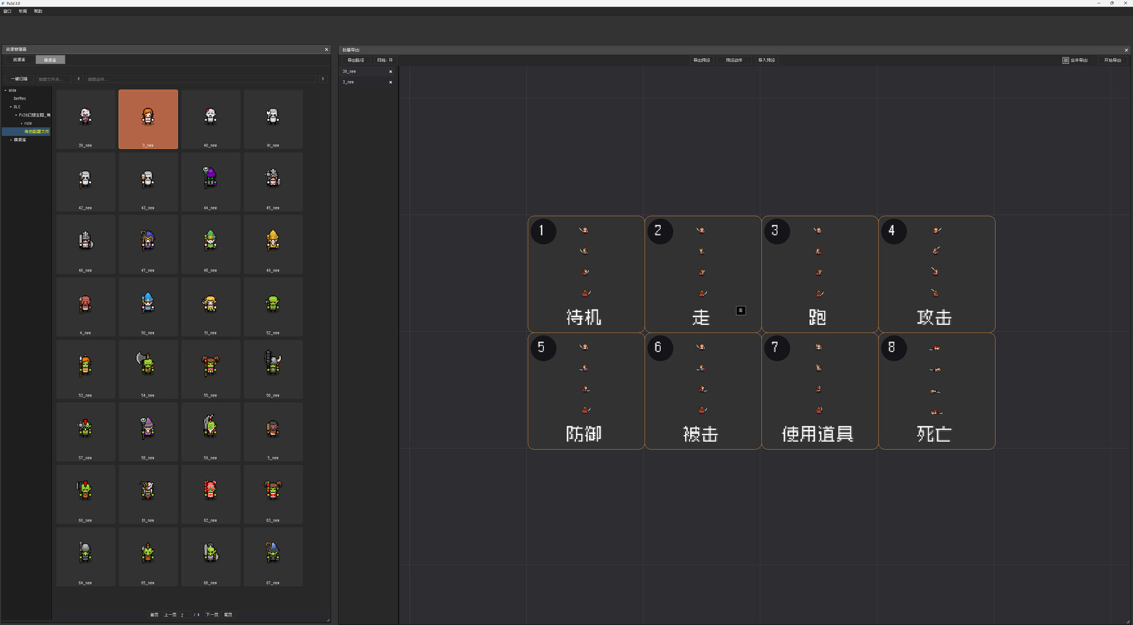Select the 4_new red-bearded character sprite
Screen dimensions: 1133x625
(x=86, y=307)
